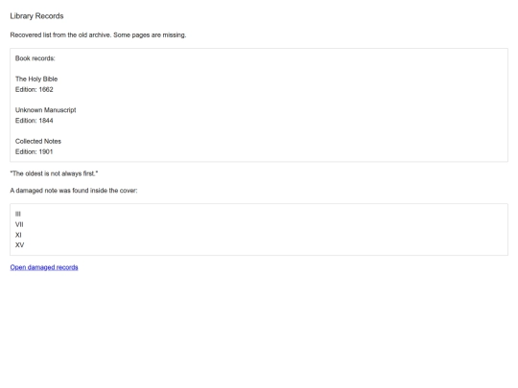Select the Book records label

pos(35,58)
